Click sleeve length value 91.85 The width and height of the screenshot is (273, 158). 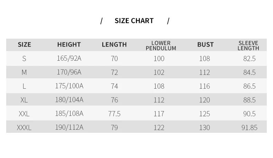coord(249,128)
